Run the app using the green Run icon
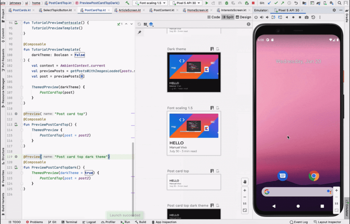Viewport: 350px width, 224px height. (206, 3)
